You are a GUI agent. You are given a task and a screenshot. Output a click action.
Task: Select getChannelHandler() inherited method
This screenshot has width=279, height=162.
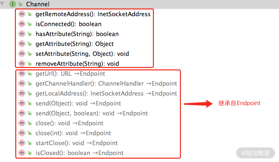click(106, 84)
